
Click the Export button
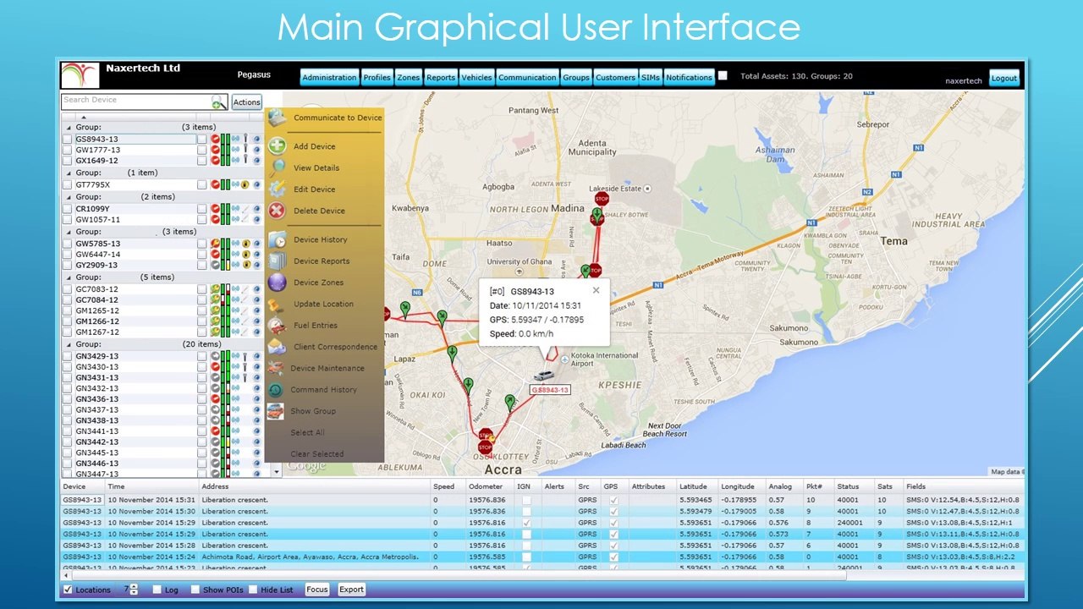coord(351,590)
